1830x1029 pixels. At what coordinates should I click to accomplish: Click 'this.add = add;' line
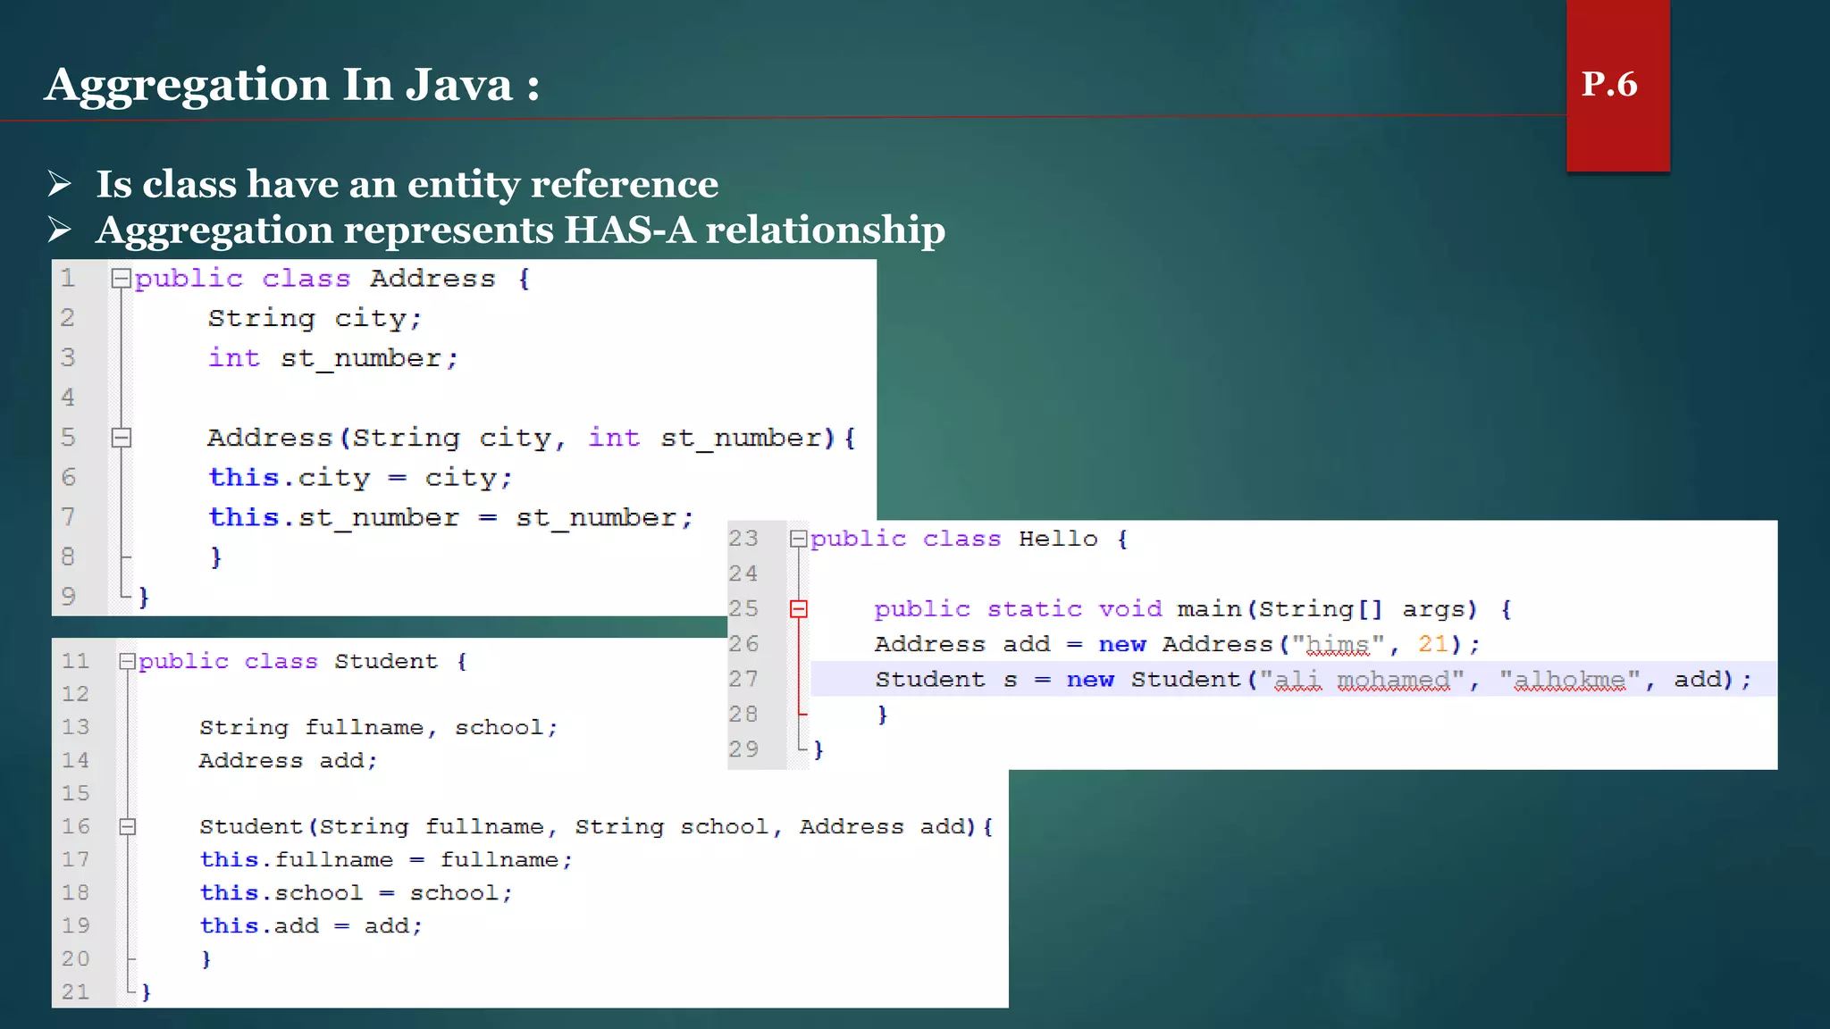311,926
